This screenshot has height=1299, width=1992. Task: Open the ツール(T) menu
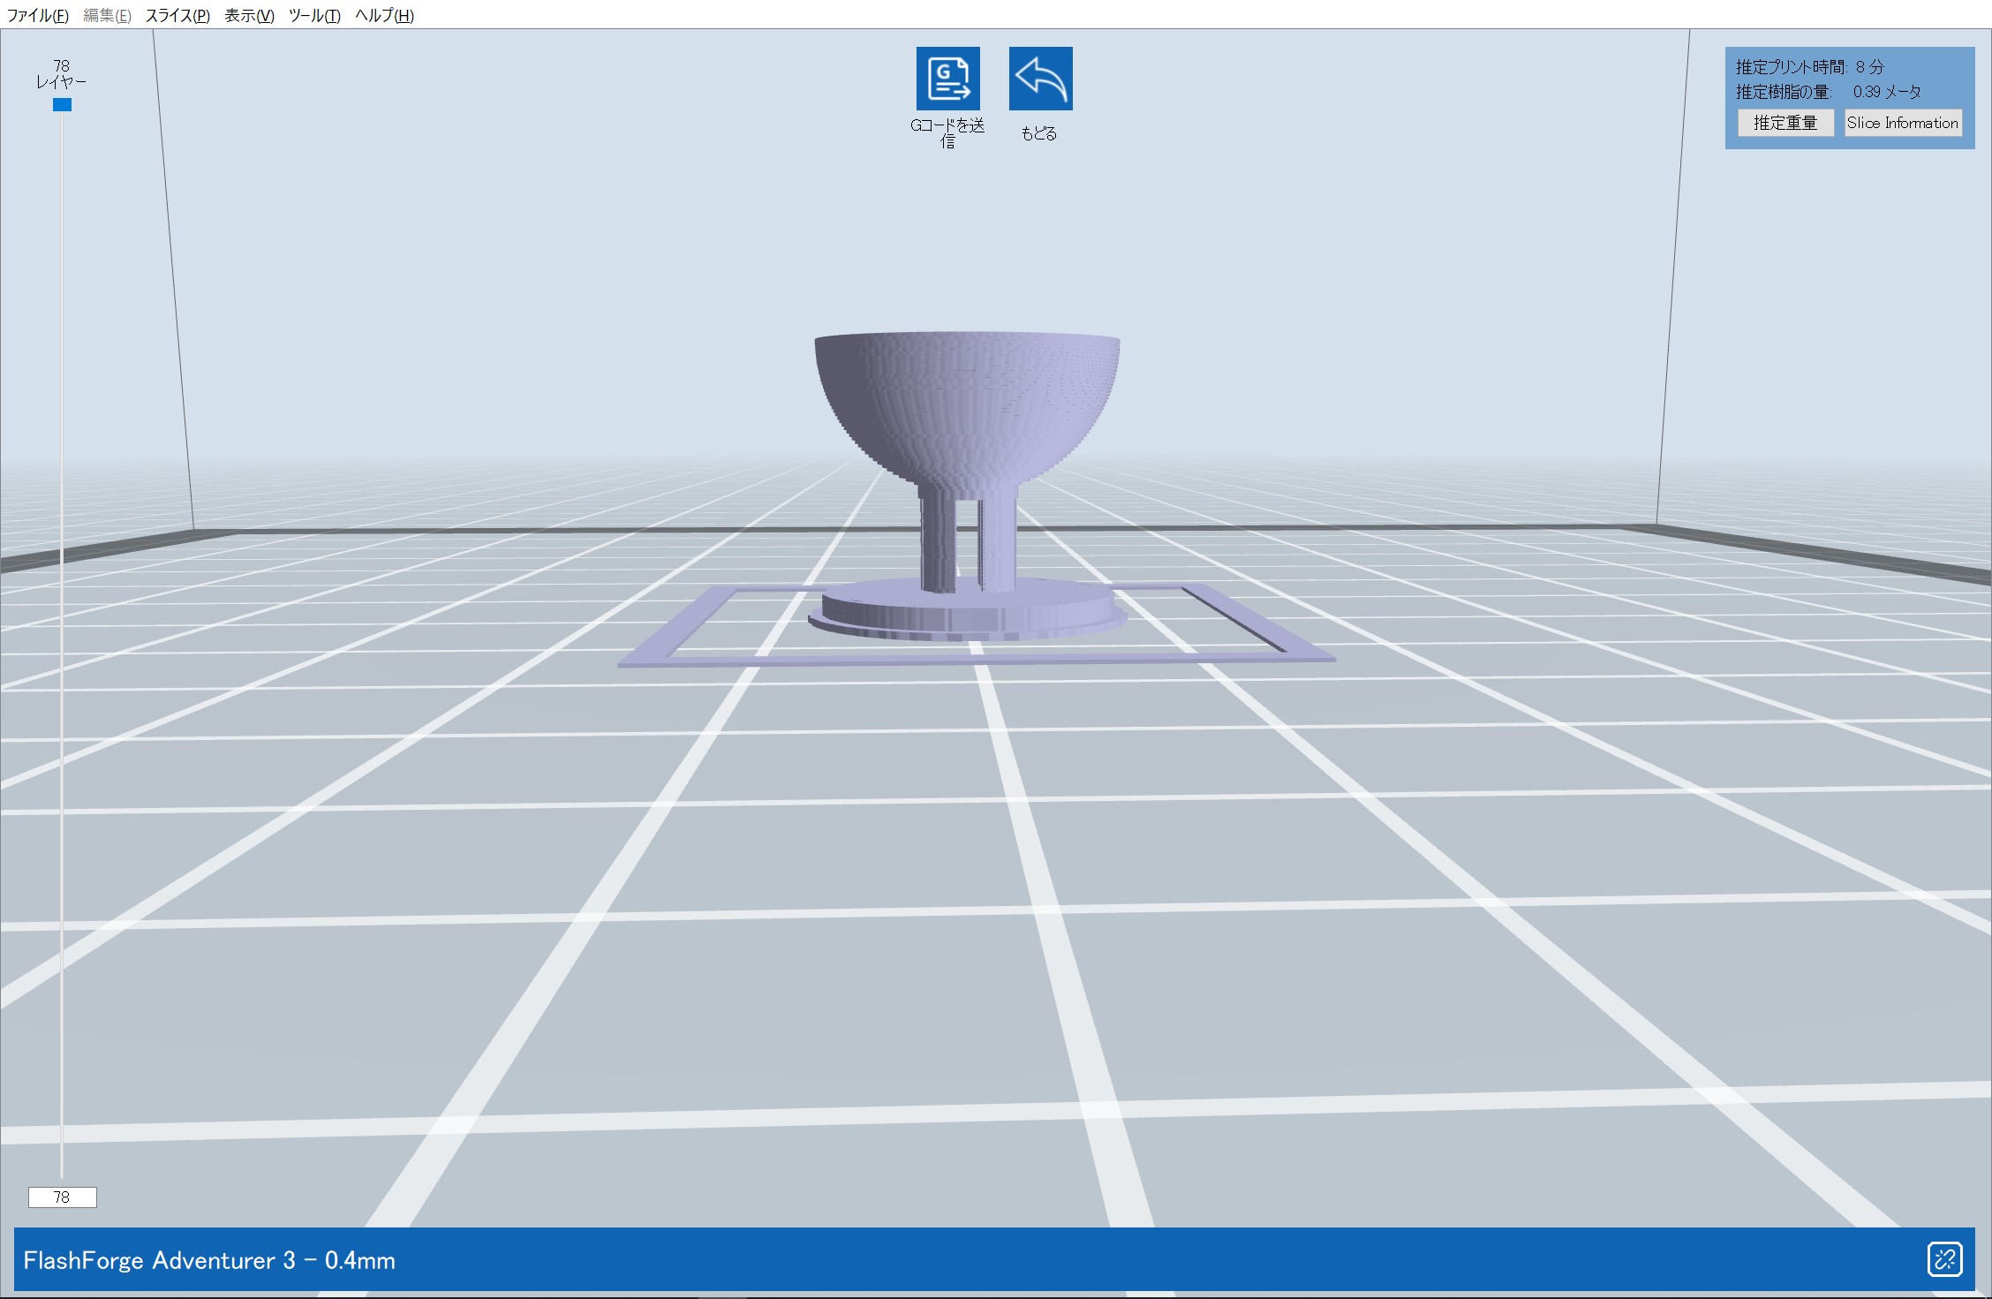pos(314,15)
